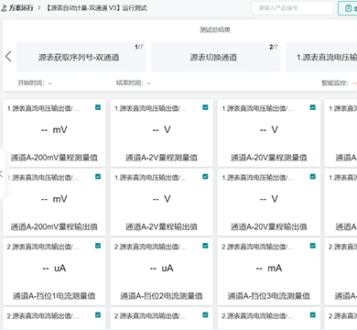The width and height of the screenshot is (357, 330).
Task: Toggle checkbox on 通道A-20V量程输出值 card
Action: click(313, 176)
